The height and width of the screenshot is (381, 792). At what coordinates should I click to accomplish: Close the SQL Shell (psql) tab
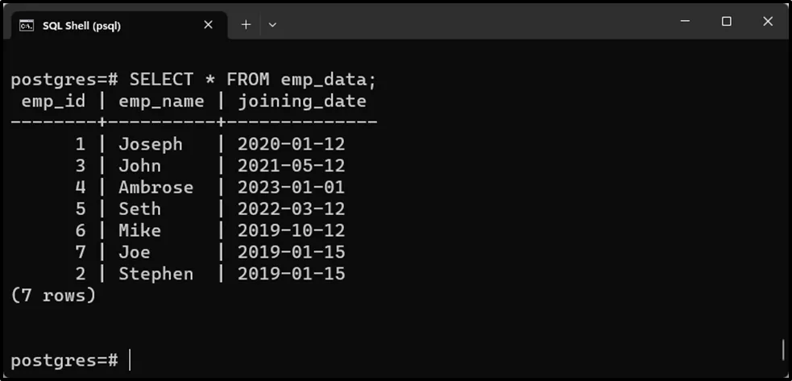[208, 25]
